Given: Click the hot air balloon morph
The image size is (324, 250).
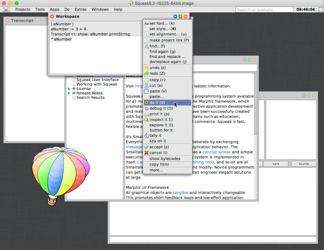Looking at the screenshot, I should [60, 176].
